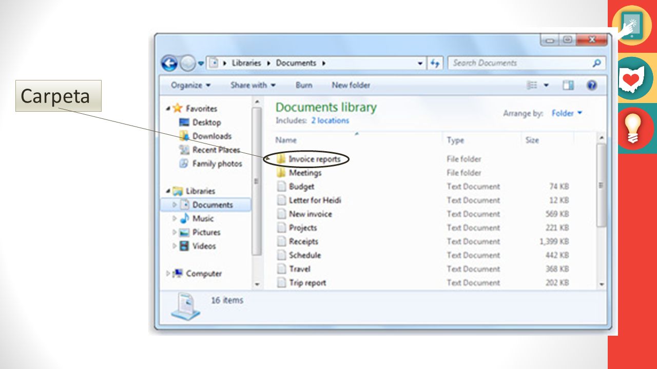Expand the Documents library node
The height and width of the screenshot is (369, 657).
pyautogui.click(x=175, y=205)
